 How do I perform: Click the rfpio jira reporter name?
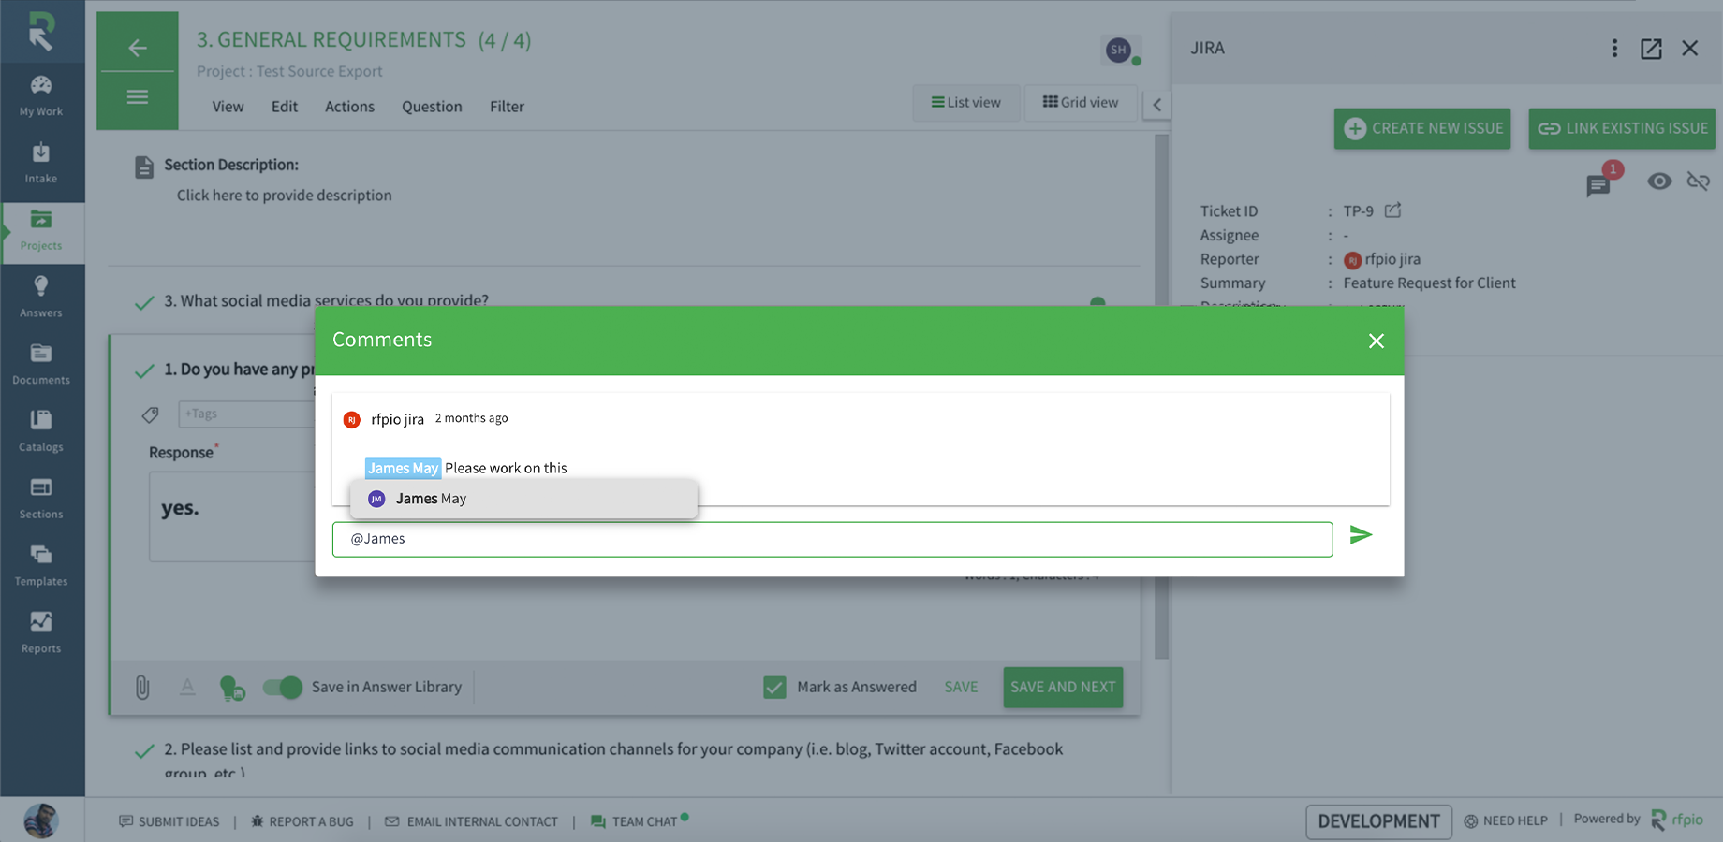(1392, 259)
